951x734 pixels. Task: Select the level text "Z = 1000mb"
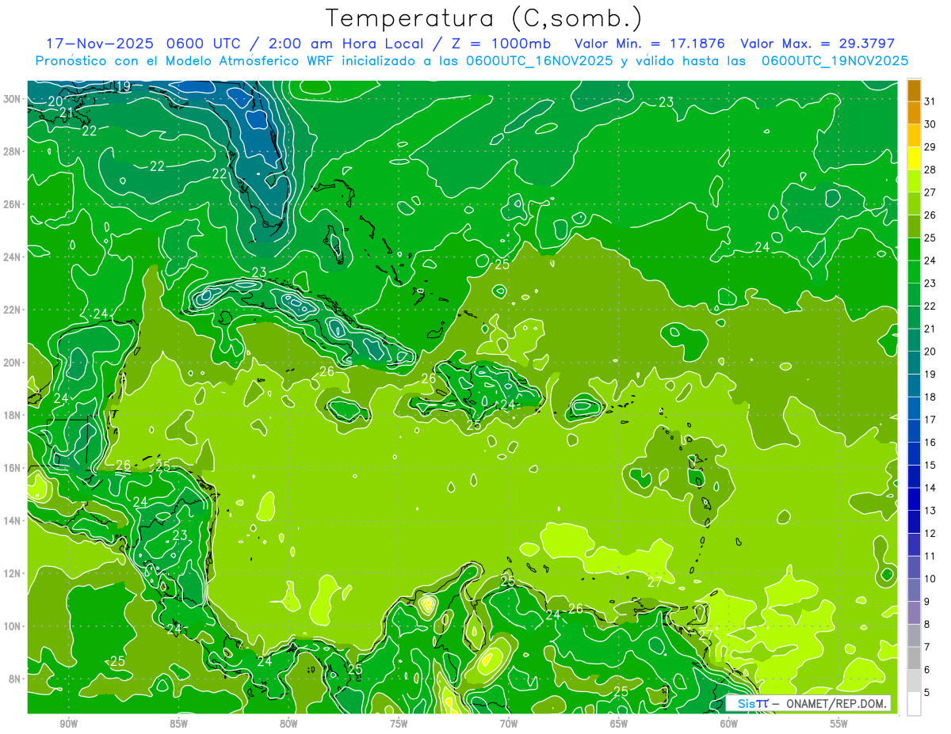[x=501, y=44]
